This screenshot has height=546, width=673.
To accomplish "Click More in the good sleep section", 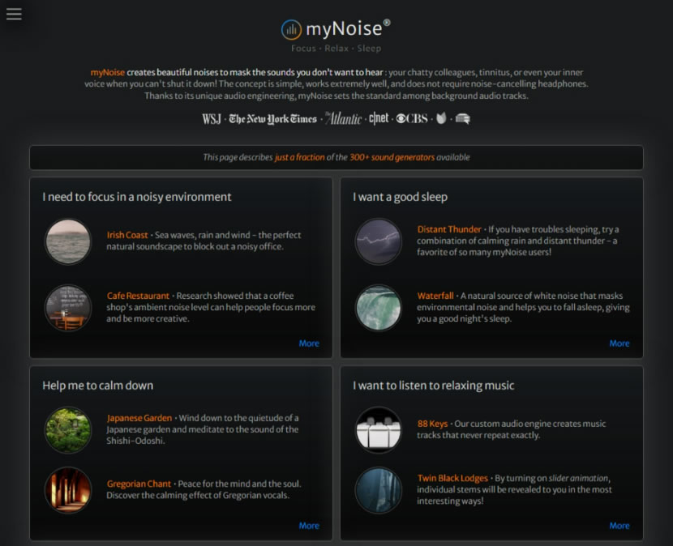I will 619,343.
